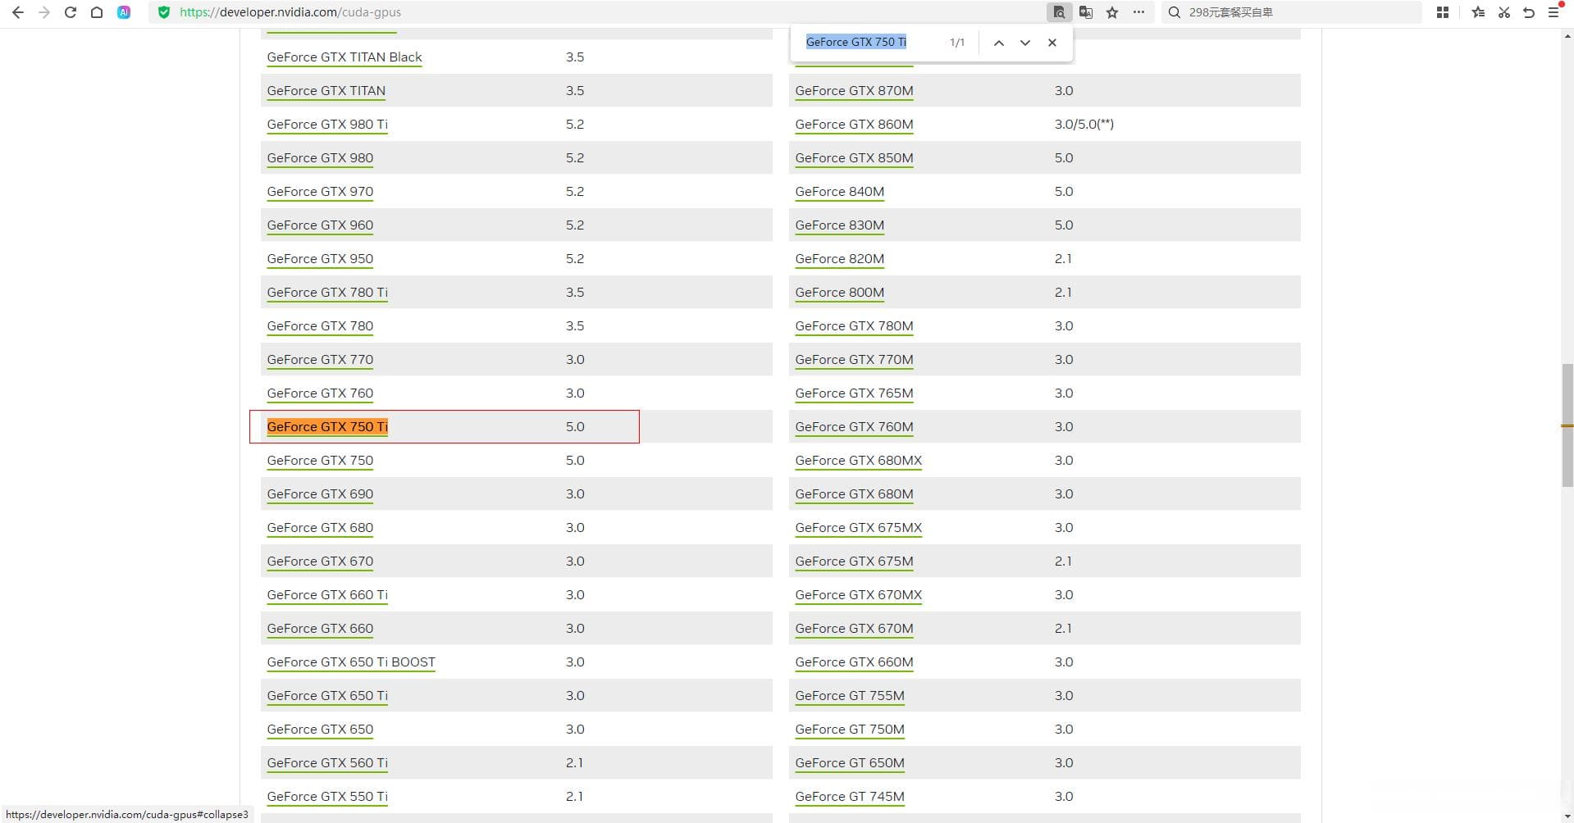The height and width of the screenshot is (823, 1574).
Task: Open the GeForce GTX 650 Ti BOOST link
Action: pos(351,662)
